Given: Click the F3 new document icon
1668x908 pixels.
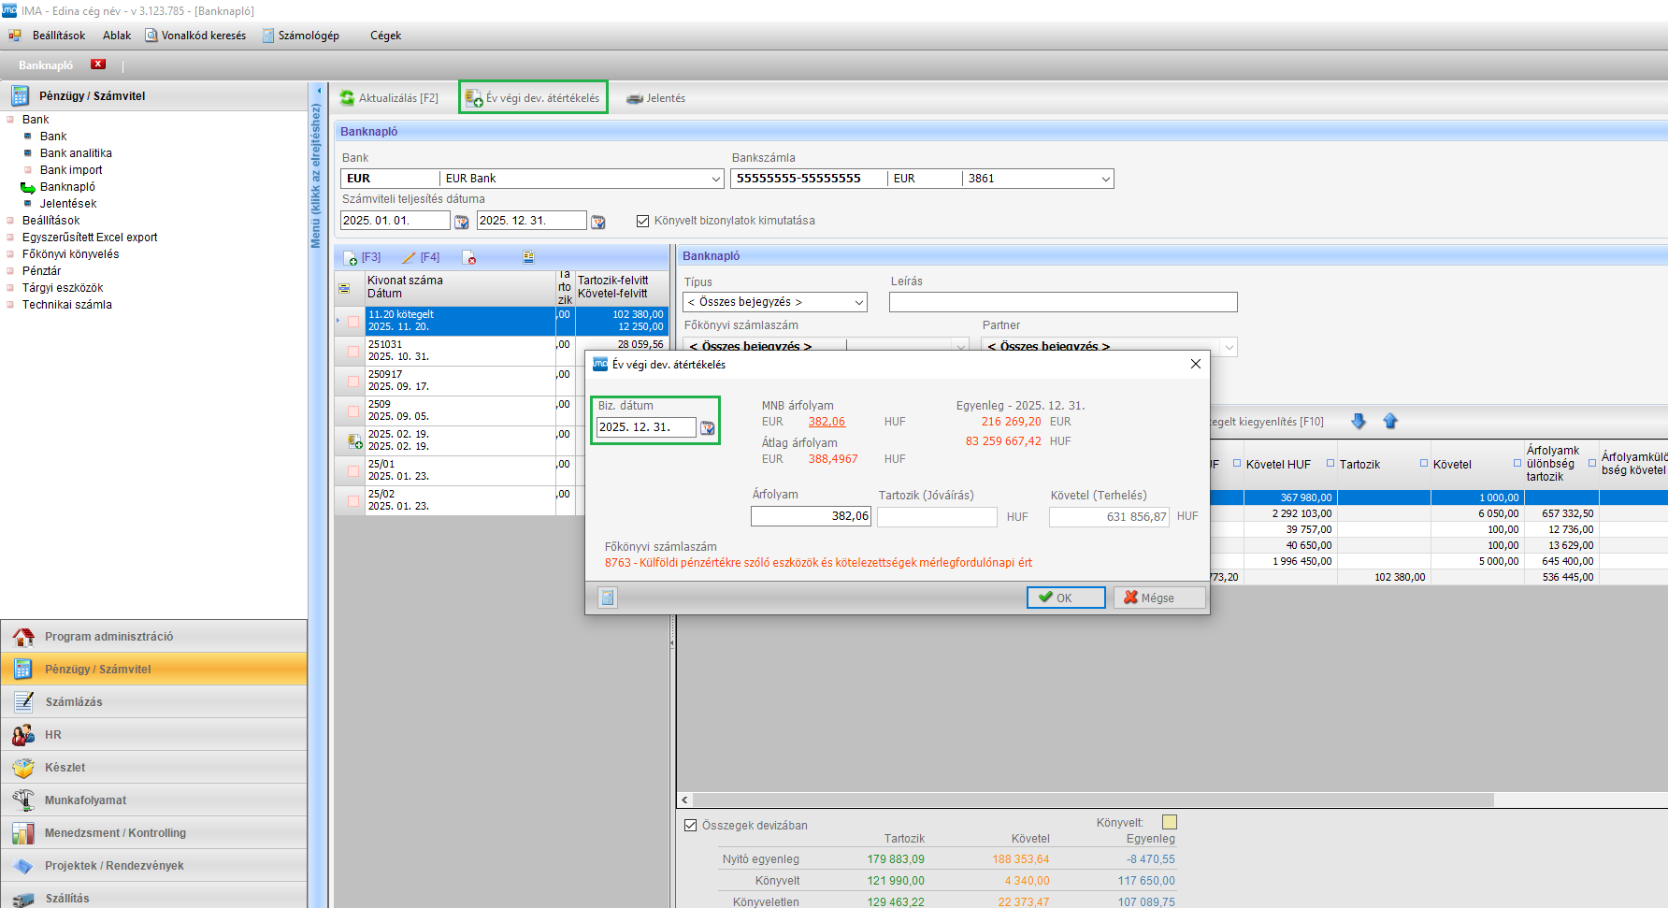Looking at the screenshot, I should 351,258.
